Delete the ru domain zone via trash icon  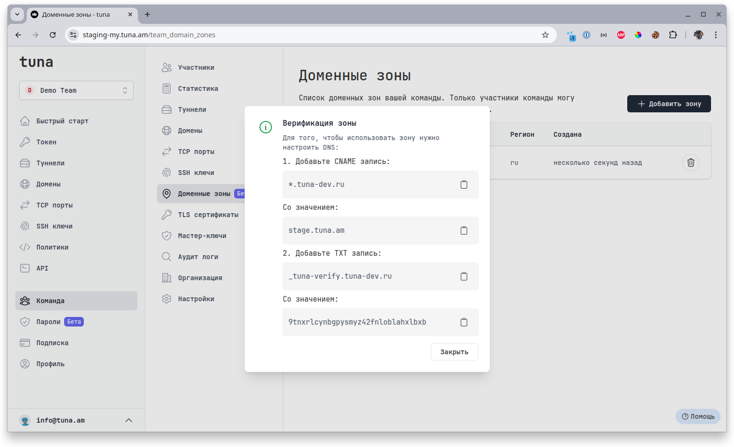(690, 163)
